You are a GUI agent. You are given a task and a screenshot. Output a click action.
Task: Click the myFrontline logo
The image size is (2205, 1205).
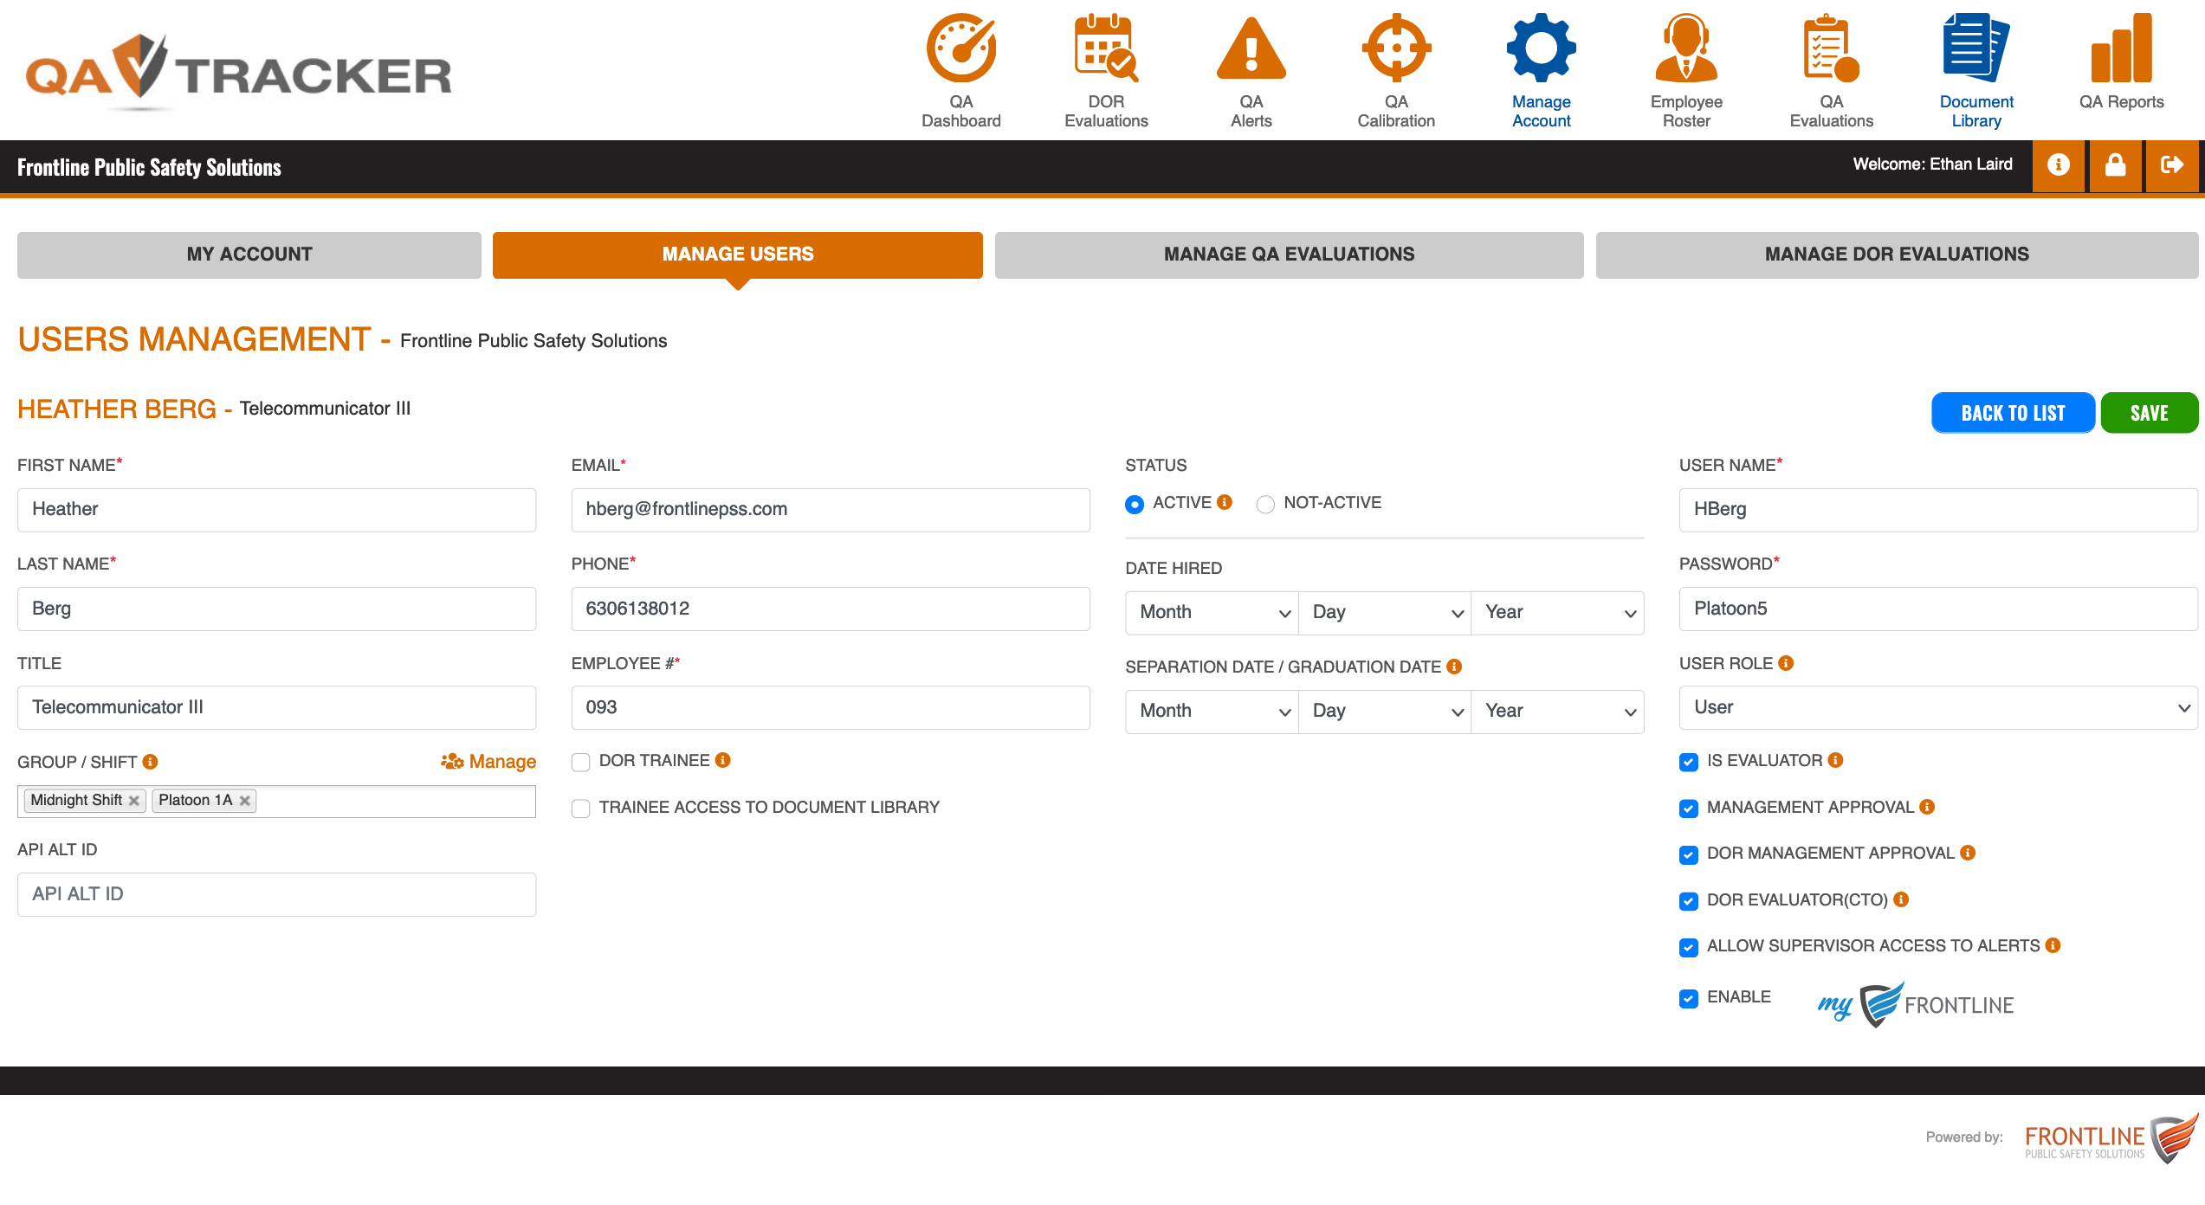click(x=1916, y=1004)
